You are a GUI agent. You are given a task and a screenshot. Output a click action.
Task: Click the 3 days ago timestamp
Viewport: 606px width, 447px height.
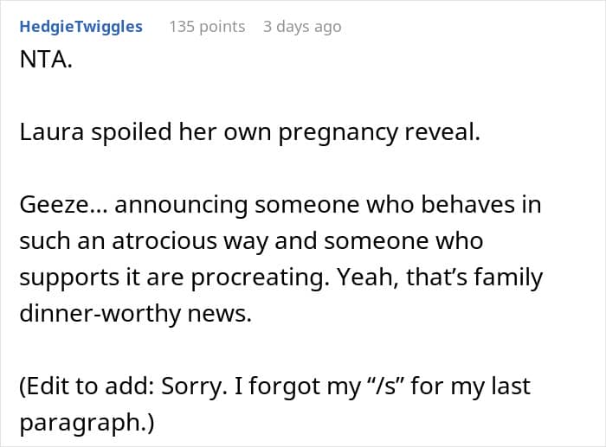(x=302, y=27)
